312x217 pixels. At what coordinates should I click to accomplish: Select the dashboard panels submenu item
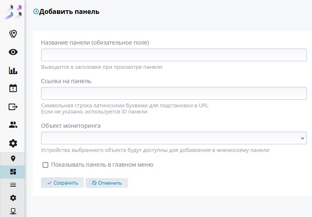13,172
